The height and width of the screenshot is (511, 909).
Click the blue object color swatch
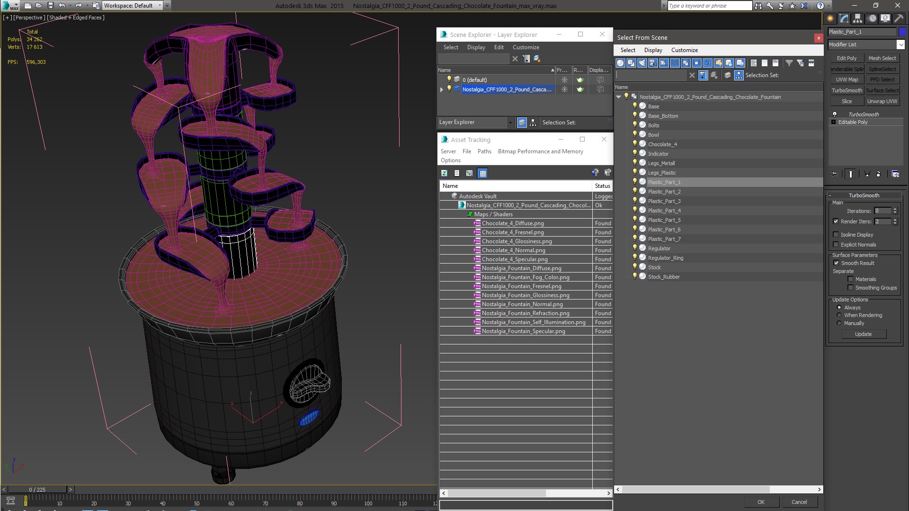tap(902, 32)
